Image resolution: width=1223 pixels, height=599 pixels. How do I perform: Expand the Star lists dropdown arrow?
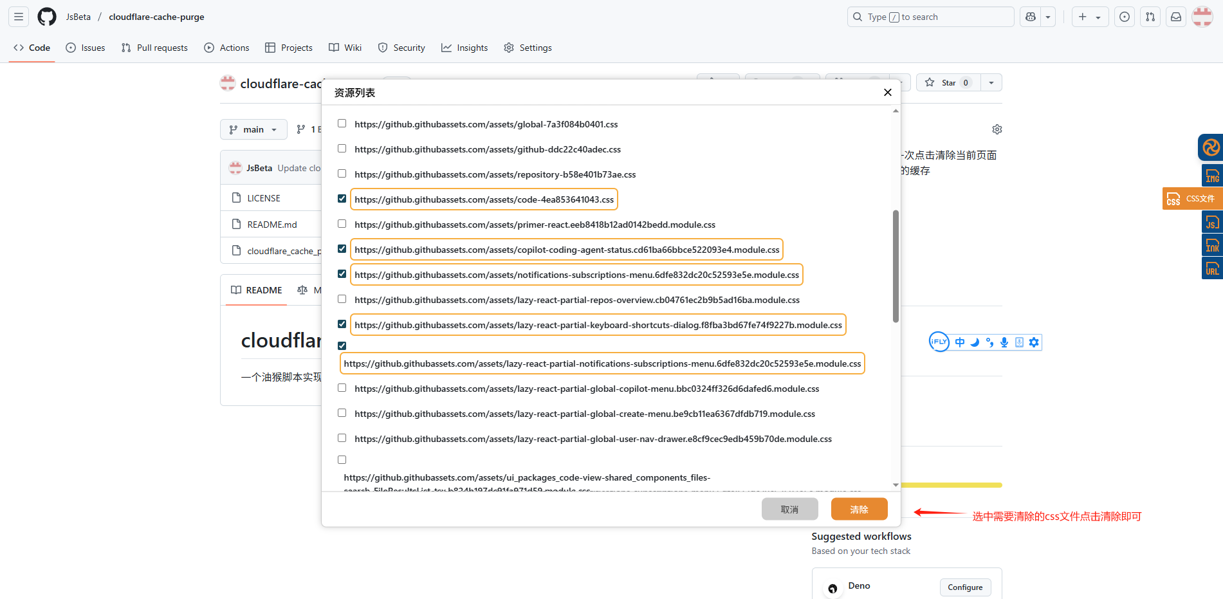[991, 82]
